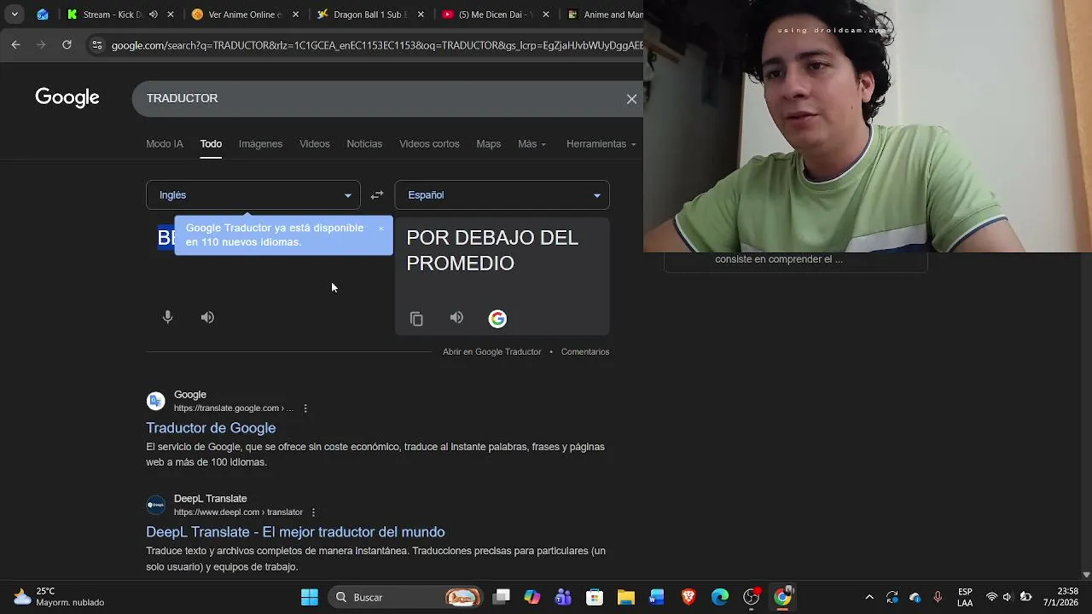The image size is (1092, 614).
Task: Switch to the Me Dicen Dai YouTube tab
Action: click(487, 14)
